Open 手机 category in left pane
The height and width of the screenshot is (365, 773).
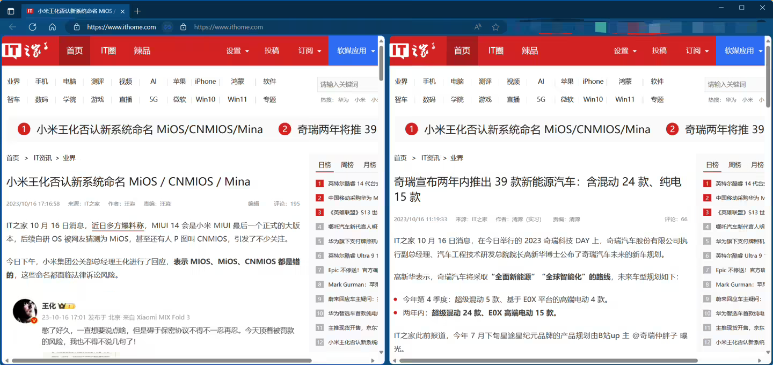click(x=41, y=82)
